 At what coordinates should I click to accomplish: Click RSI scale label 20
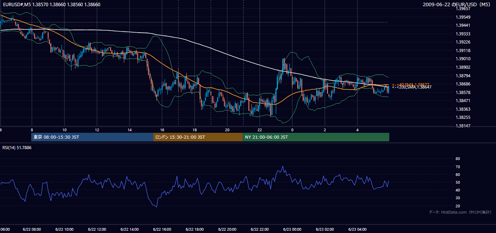point(458,206)
